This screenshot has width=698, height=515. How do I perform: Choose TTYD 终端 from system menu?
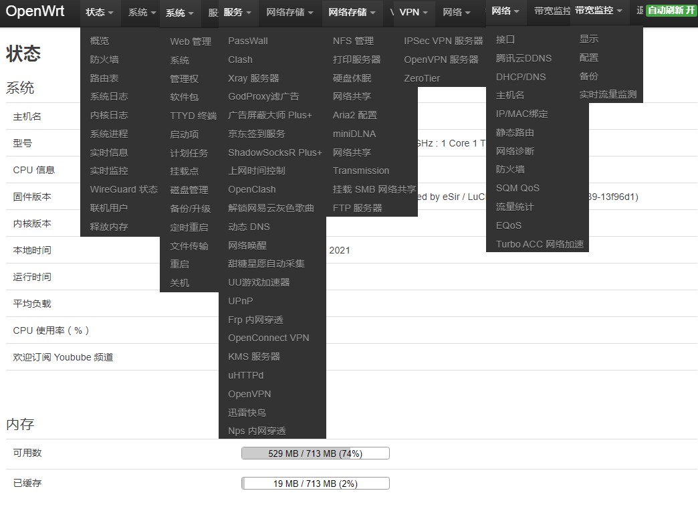click(193, 116)
